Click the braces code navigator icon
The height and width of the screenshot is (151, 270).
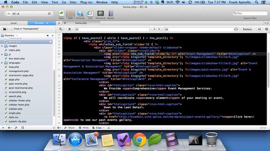pos(22,128)
